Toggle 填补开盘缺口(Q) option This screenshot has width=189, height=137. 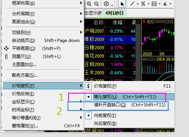tap(130, 105)
